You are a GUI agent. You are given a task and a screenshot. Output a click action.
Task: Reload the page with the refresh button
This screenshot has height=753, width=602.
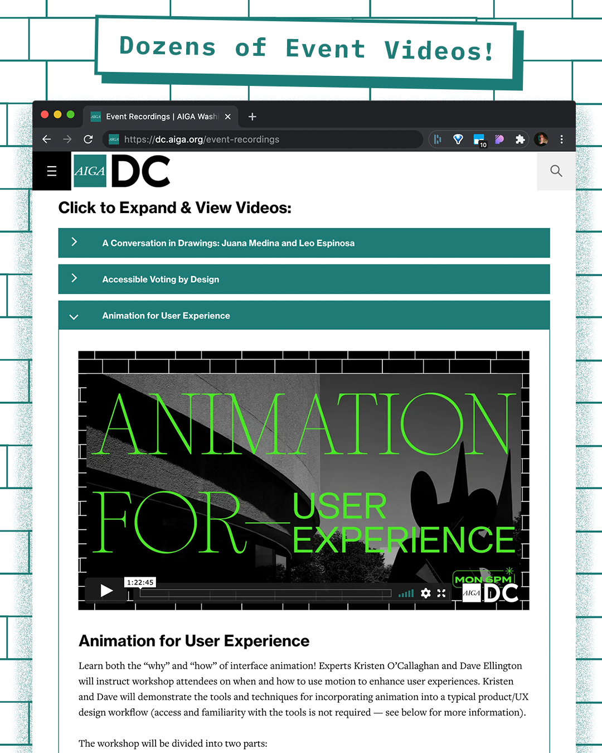click(88, 139)
